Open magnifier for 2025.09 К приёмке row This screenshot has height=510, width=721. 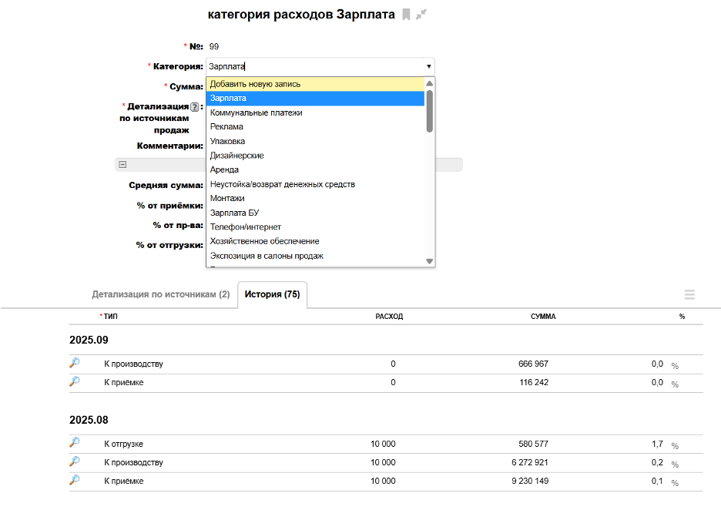pyautogui.click(x=75, y=382)
